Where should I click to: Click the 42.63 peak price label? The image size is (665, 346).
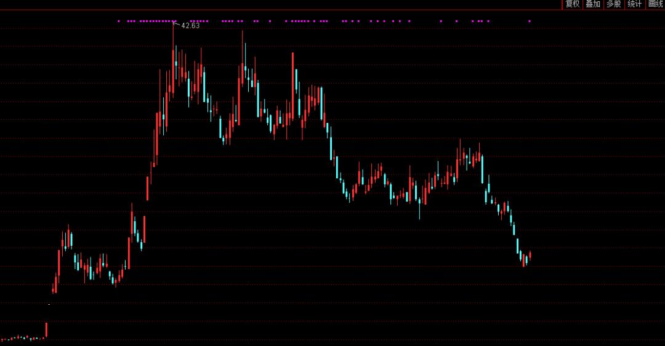click(x=190, y=25)
